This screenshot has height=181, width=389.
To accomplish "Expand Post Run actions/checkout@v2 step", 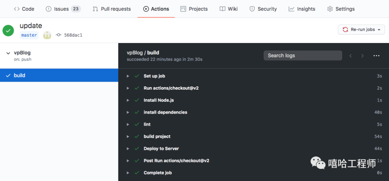I will [128, 161].
